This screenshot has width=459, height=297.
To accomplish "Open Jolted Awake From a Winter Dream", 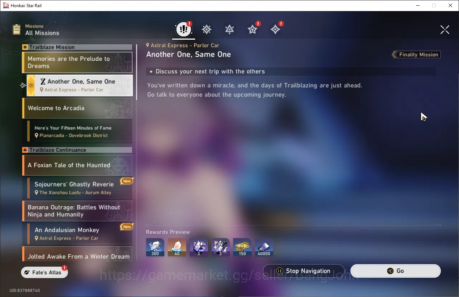I will 77,254.
